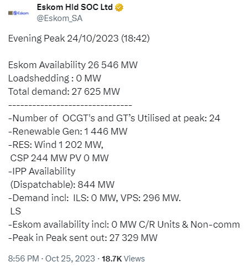Open the 8:56 PM post timestamp
247x267 pixels.
coord(23,258)
